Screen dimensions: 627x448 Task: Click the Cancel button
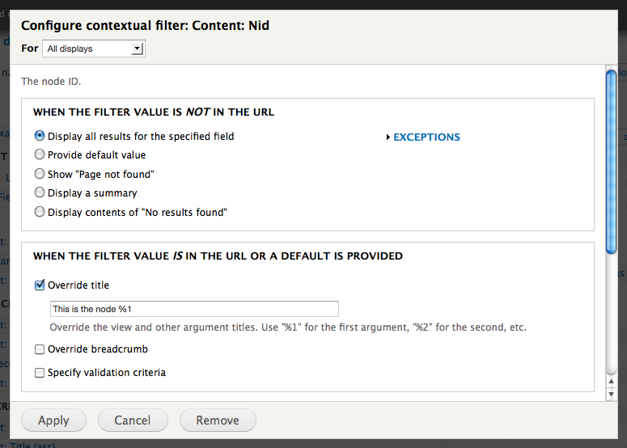(x=133, y=421)
